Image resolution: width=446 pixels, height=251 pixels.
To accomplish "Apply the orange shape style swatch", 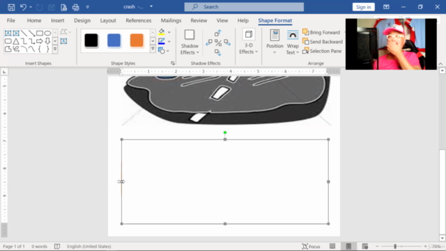I will (137, 40).
